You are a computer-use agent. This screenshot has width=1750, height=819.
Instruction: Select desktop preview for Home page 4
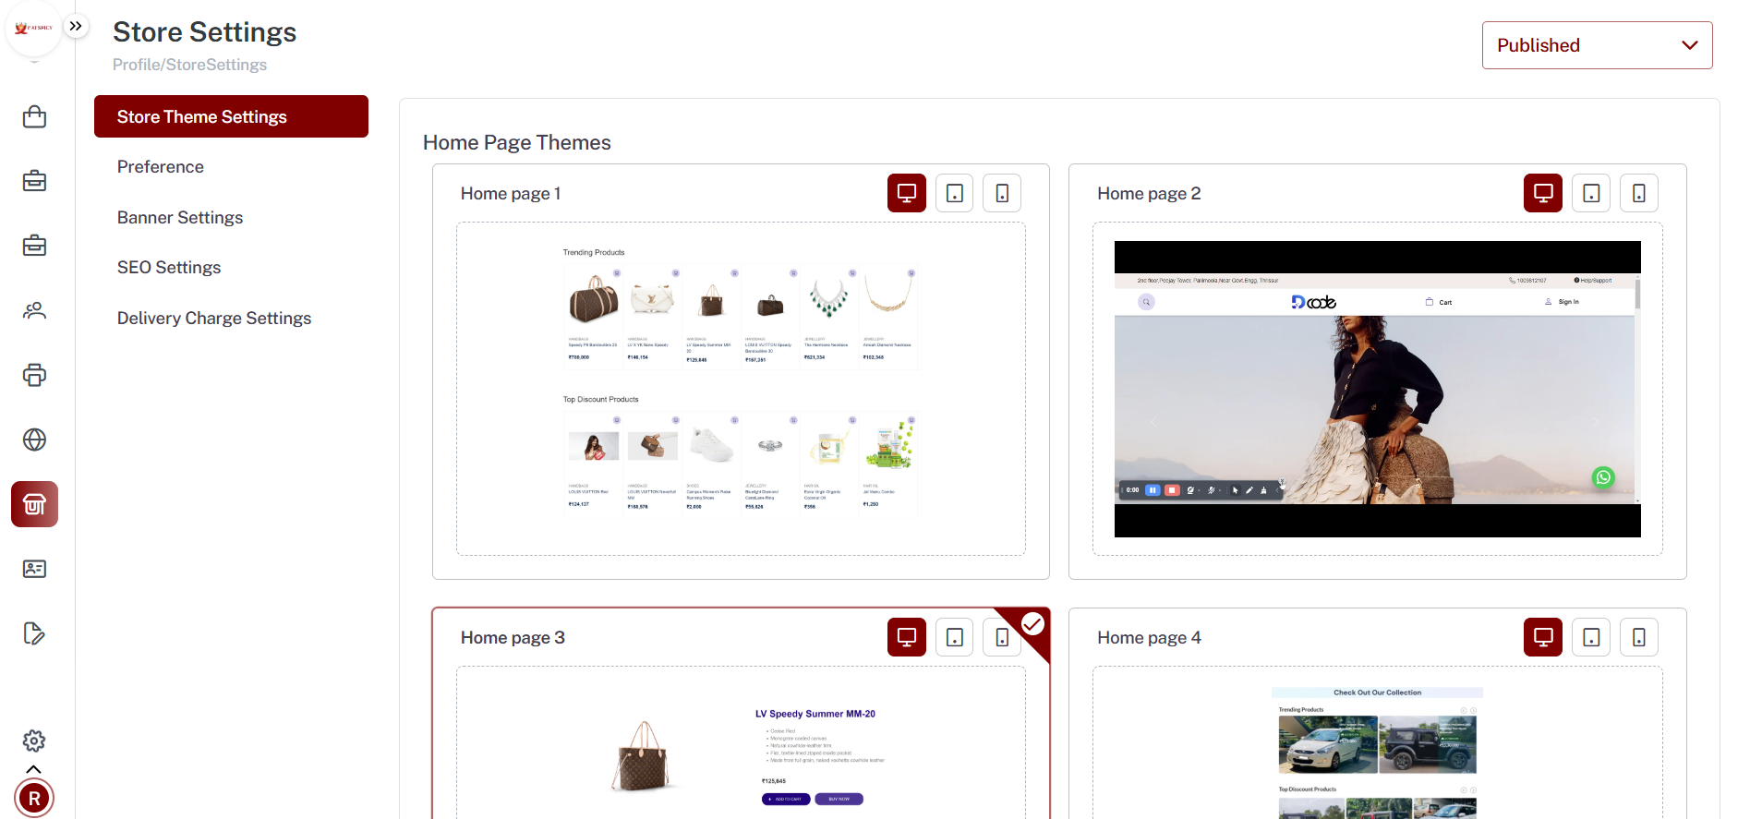[1542, 637]
